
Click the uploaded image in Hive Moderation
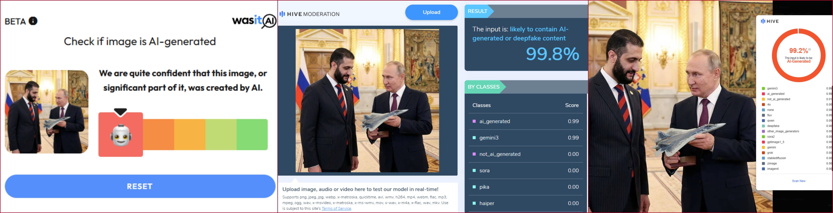367,101
